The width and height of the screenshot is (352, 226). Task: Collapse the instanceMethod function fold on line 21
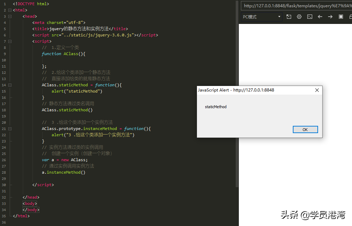[x=10, y=129]
